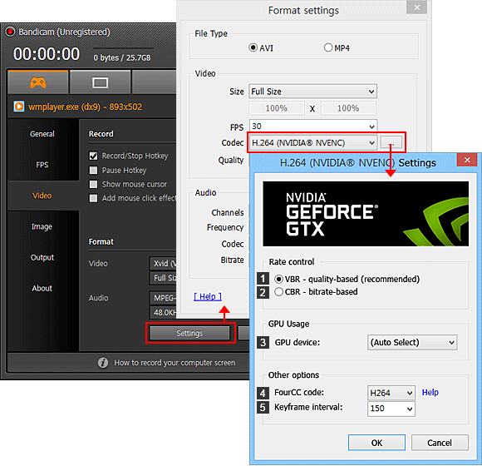Close the H.264 NVENC Settings dialog
Screen dimensions: 482x466
[x=467, y=160]
